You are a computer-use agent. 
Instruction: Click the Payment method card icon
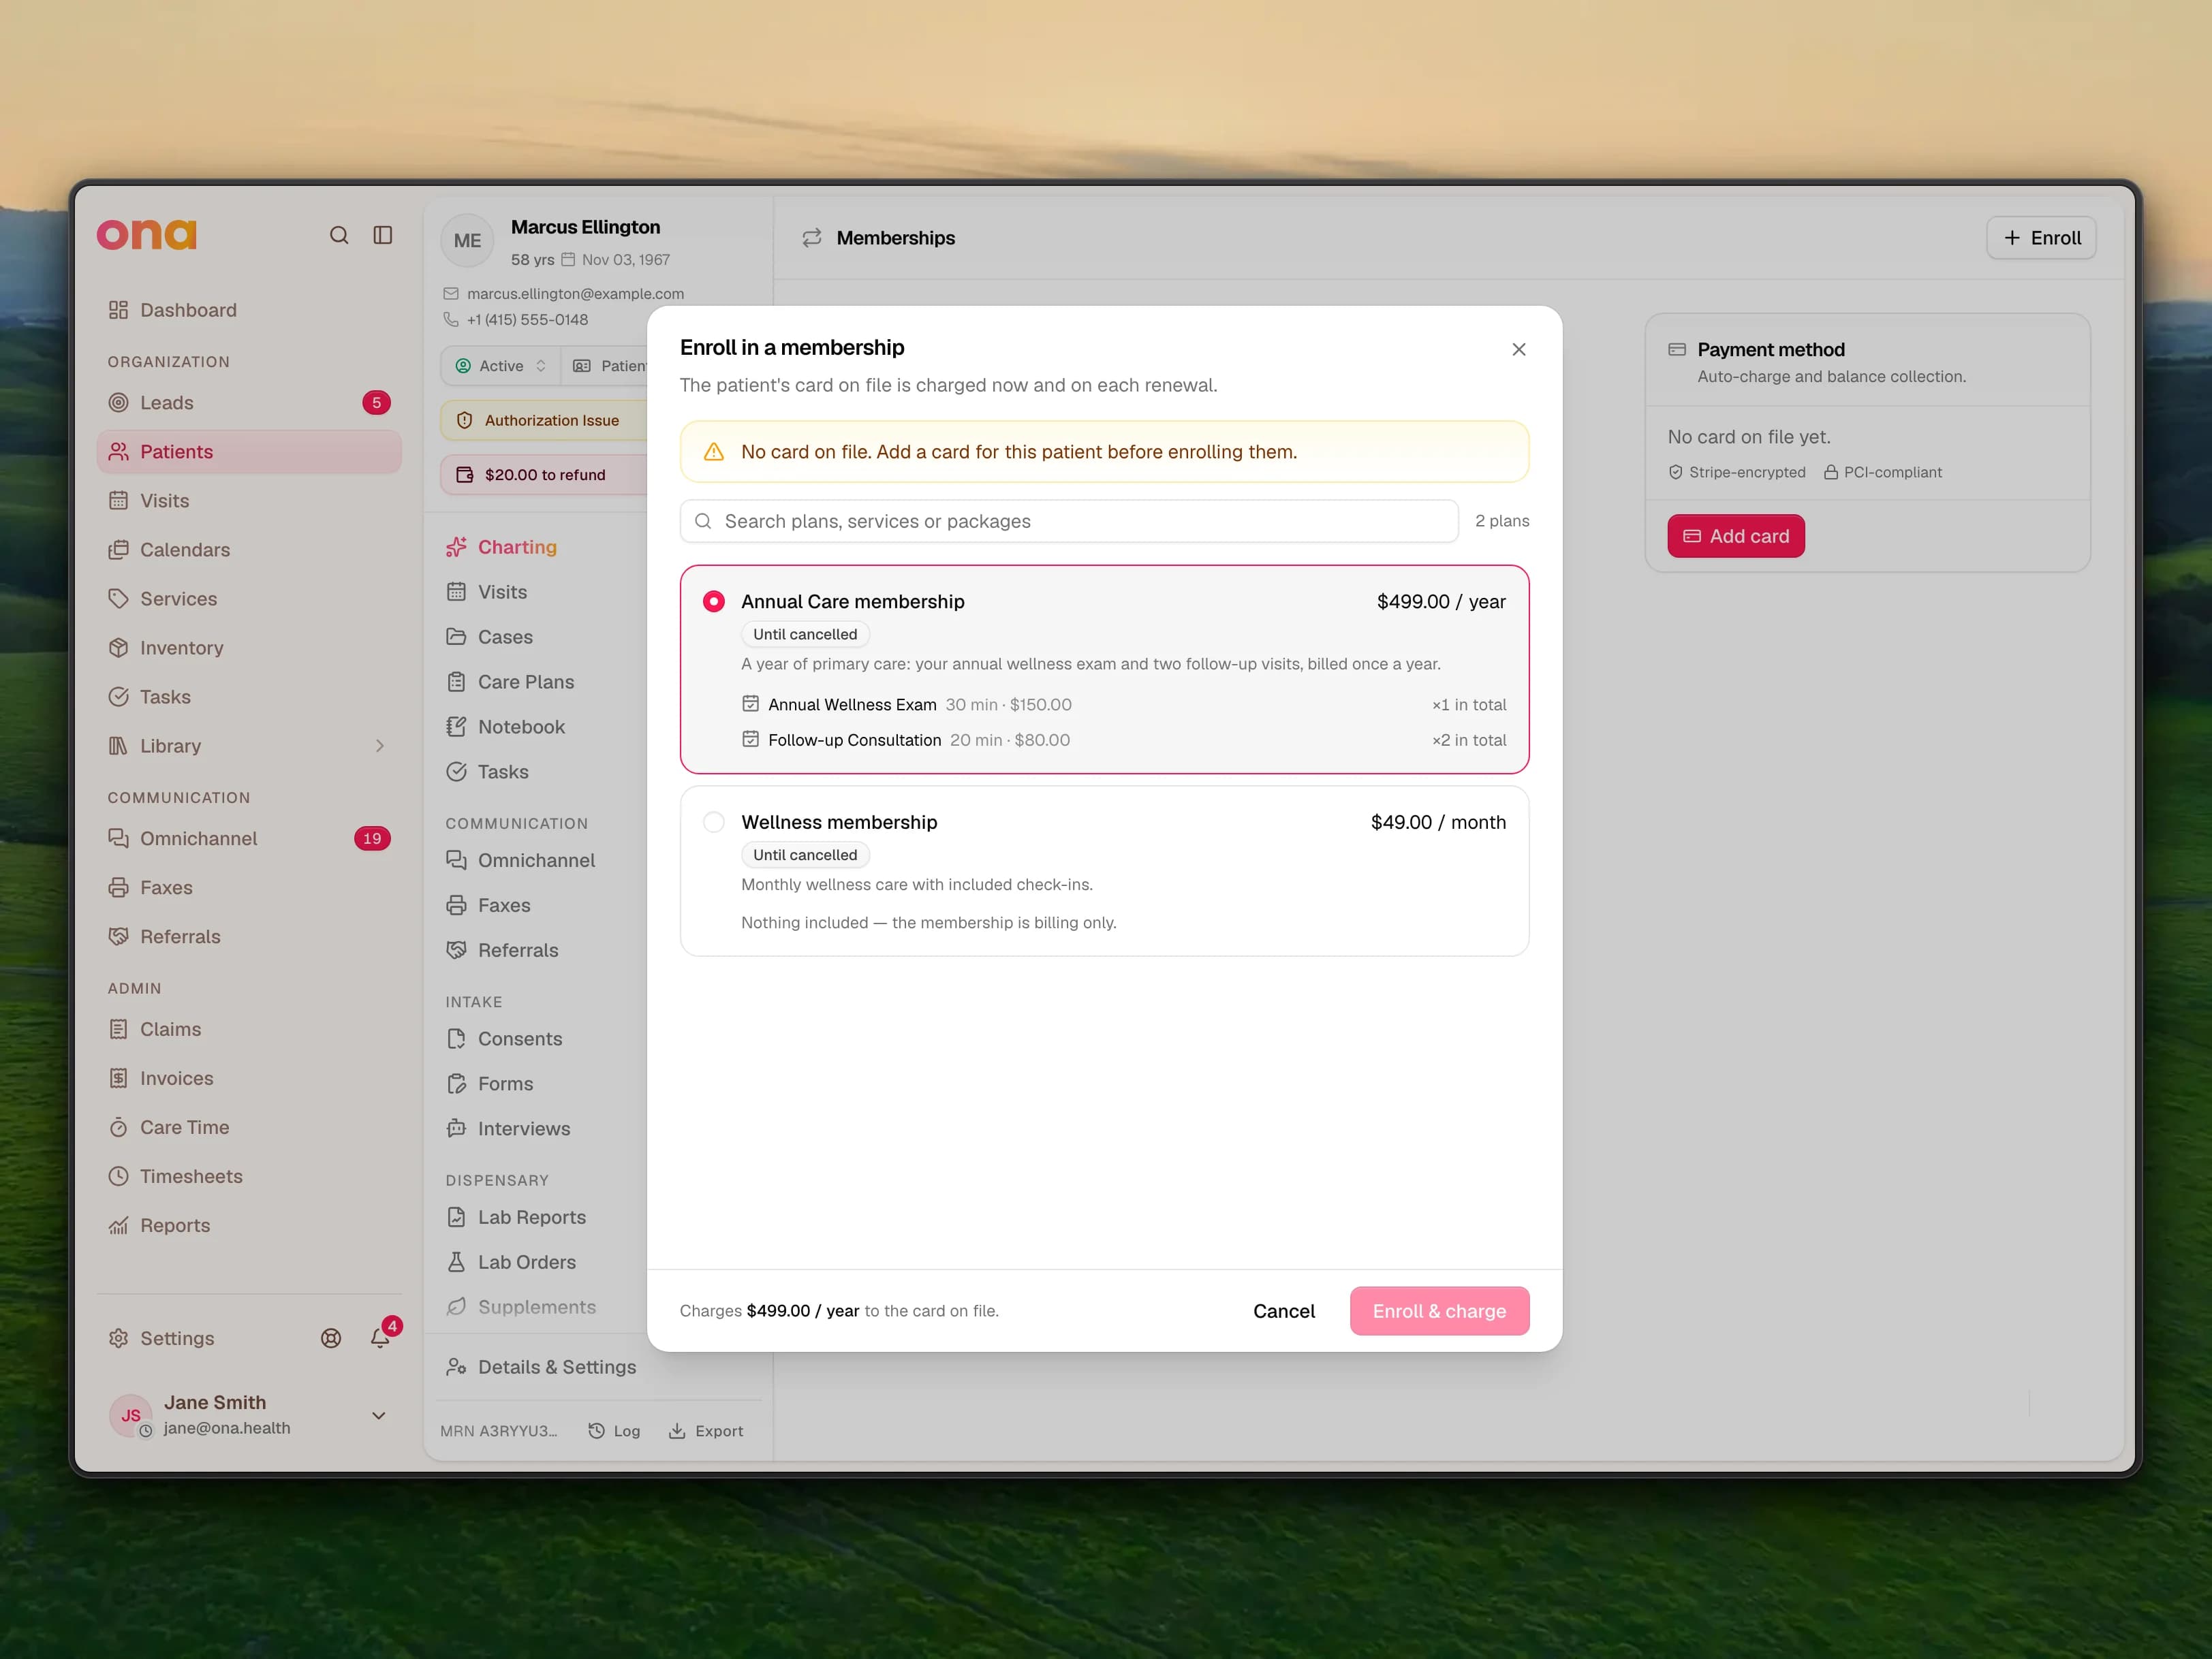[x=1677, y=350]
